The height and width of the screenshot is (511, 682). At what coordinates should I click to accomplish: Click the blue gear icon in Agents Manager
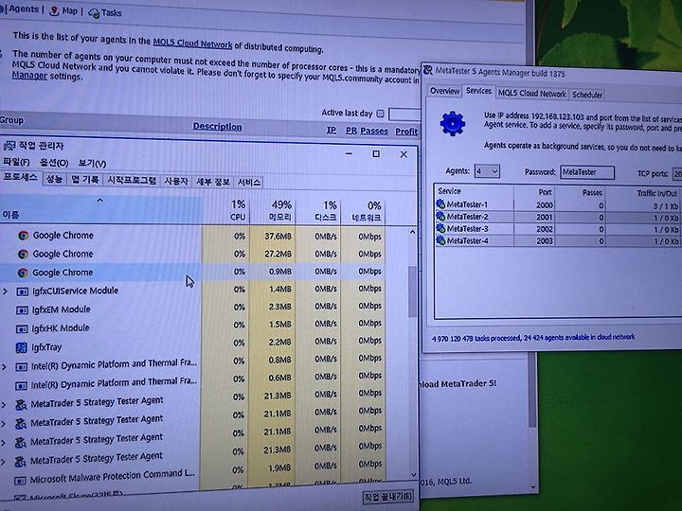(x=453, y=123)
